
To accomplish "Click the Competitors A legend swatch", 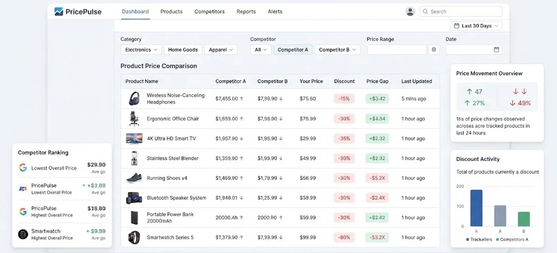I will (x=497, y=240).
